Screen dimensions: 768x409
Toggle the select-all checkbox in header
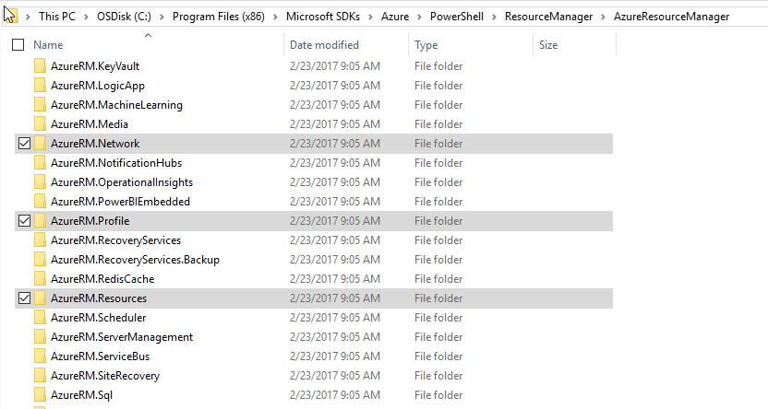[18, 45]
